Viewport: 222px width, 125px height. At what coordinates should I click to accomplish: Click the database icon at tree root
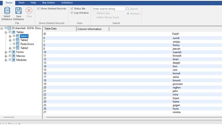[x=9, y=28]
